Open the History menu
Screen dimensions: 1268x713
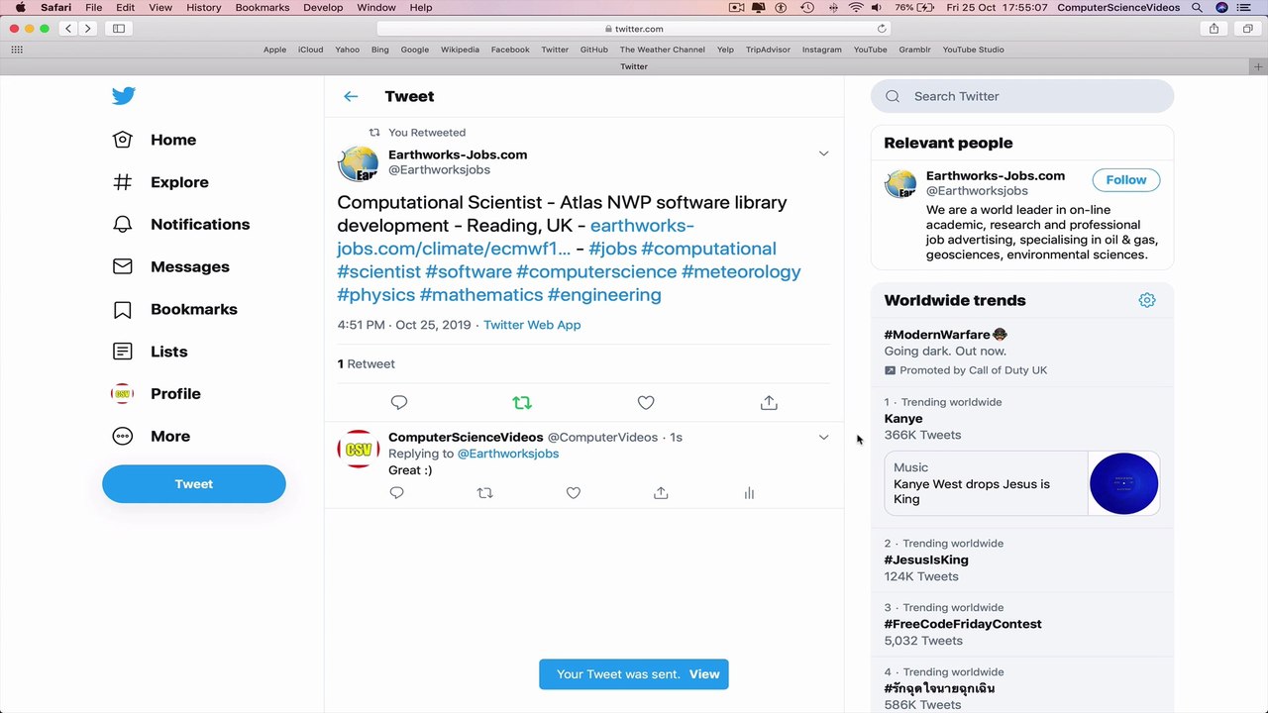pos(204,7)
